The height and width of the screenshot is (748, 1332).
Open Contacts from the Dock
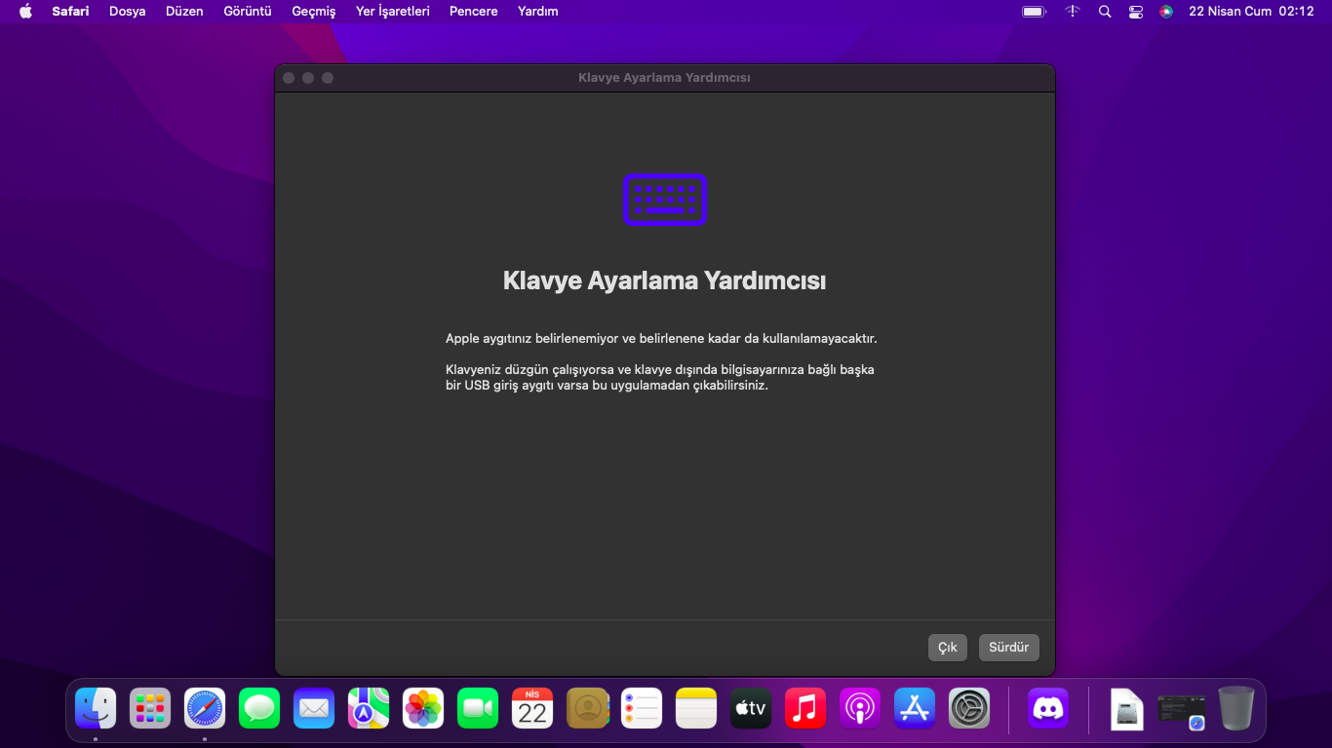(587, 708)
